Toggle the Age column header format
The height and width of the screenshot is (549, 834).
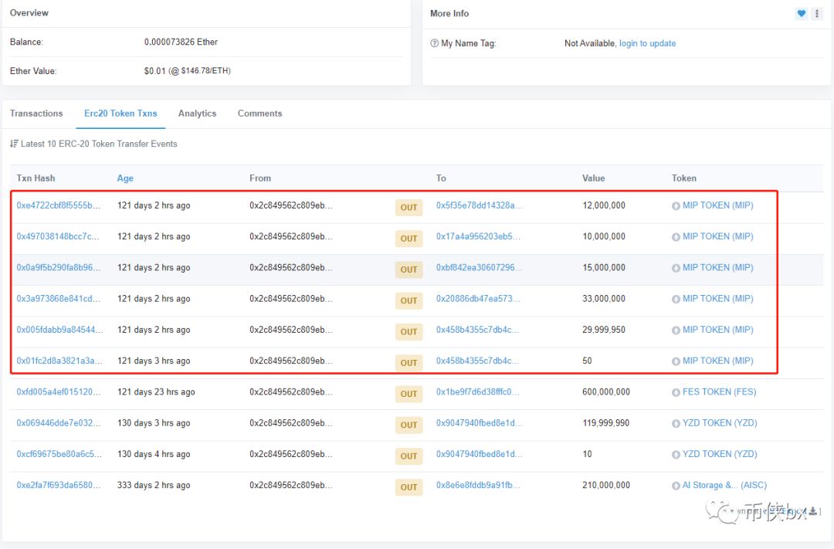(x=125, y=178)
